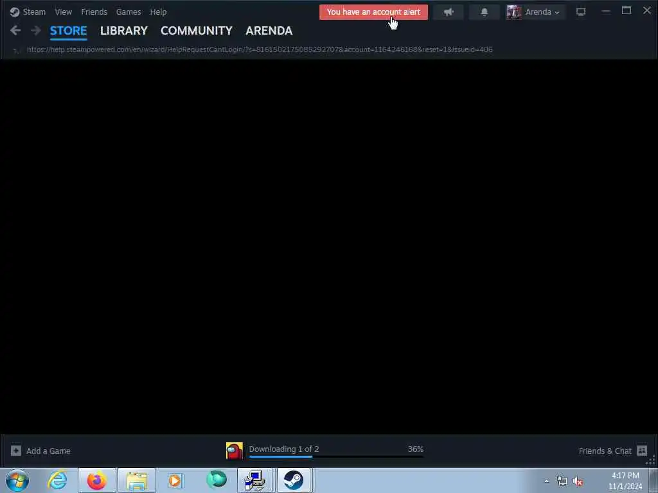Image resolution: width=658 pixels, height=493 pixels.
Task: Launch Internet Explorer from the taskbar
Action: pos(57,480)
